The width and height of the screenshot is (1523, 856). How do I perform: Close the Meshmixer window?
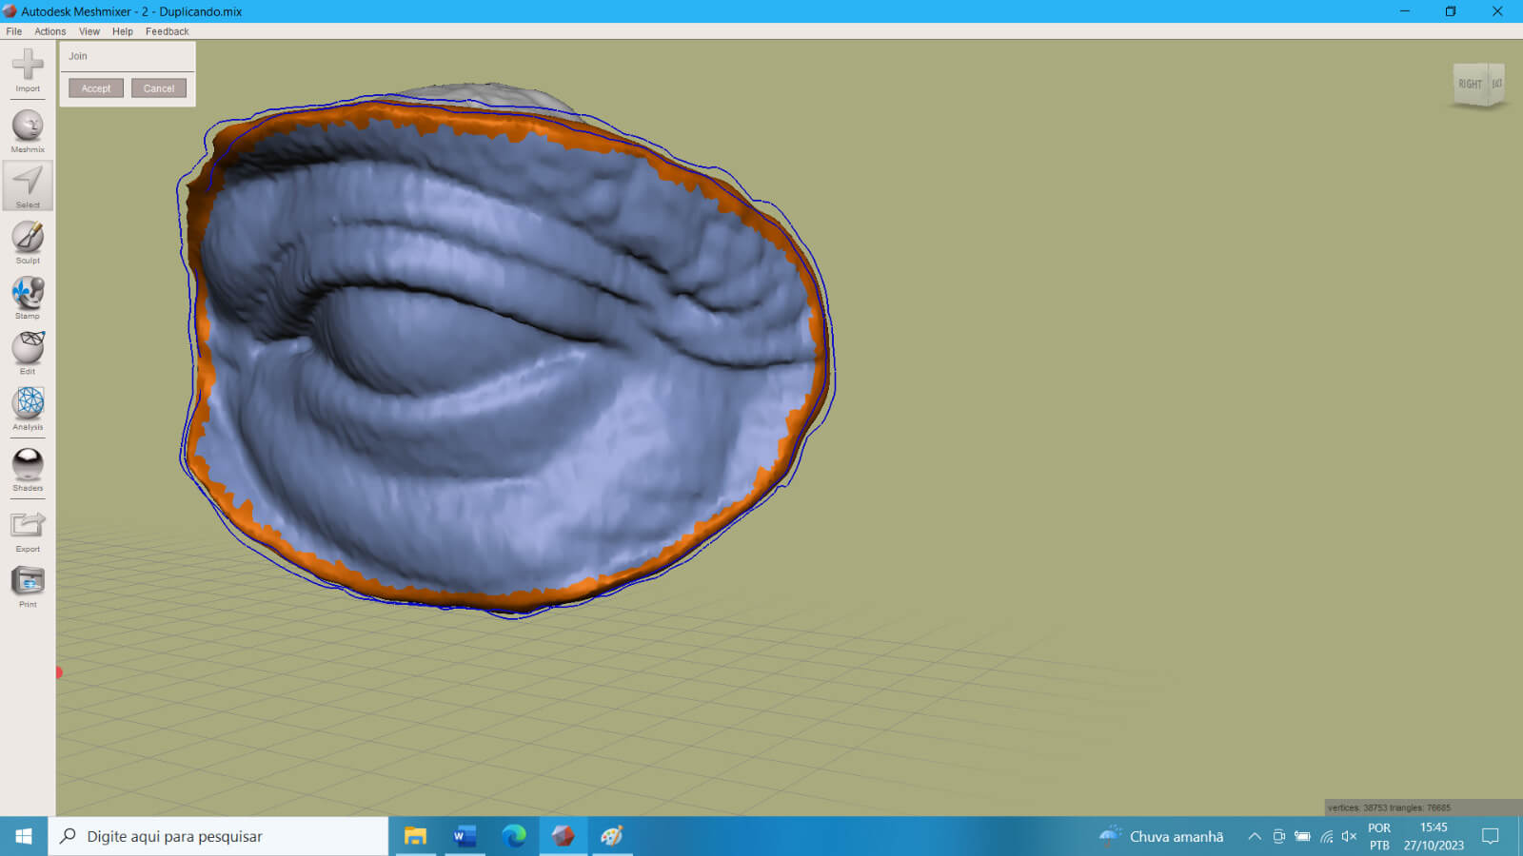coord(1497,11)
